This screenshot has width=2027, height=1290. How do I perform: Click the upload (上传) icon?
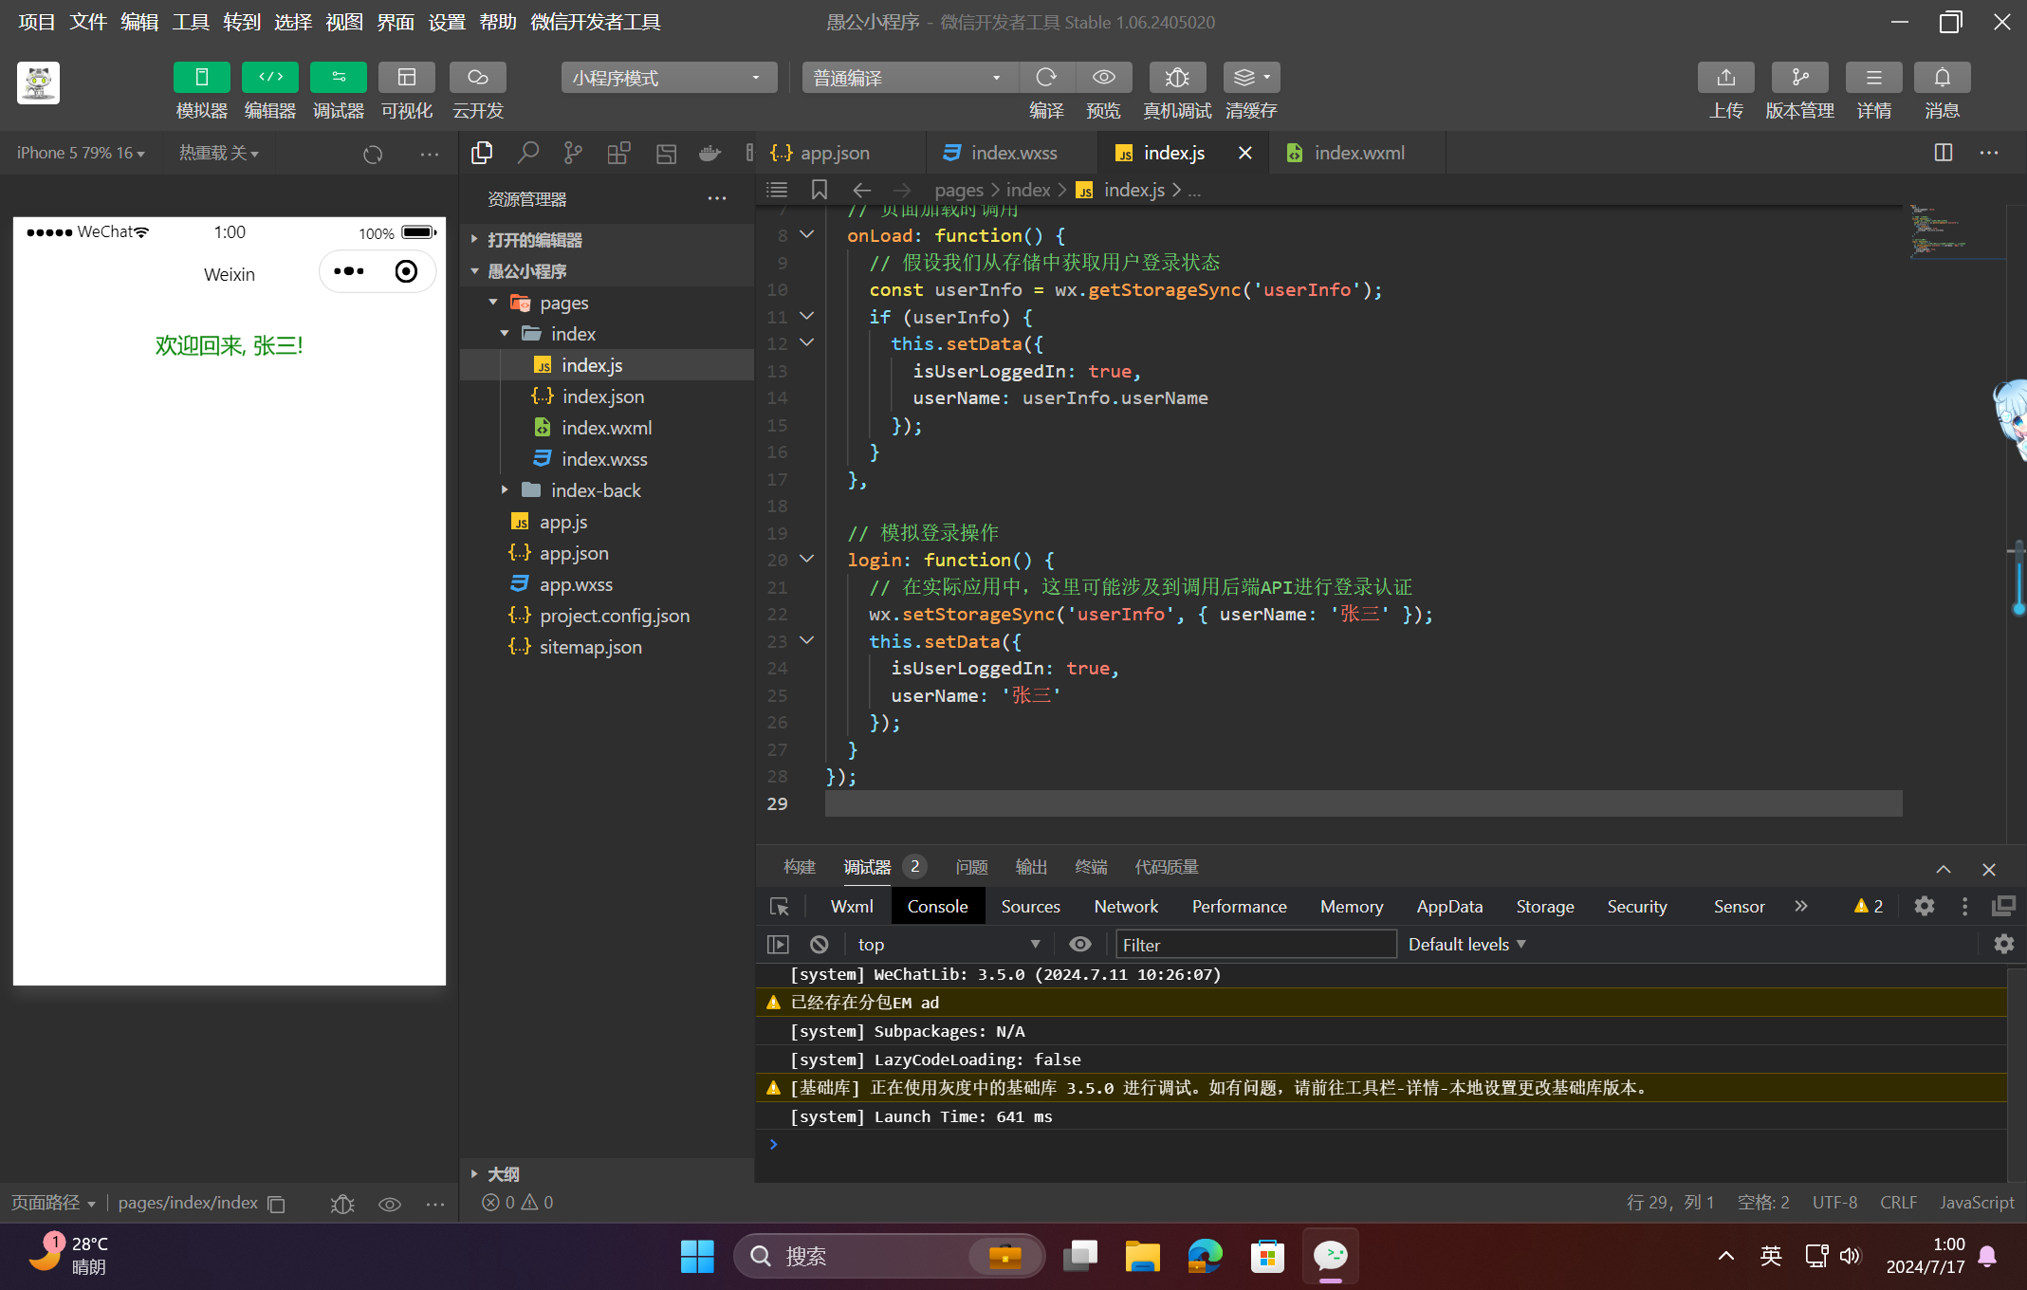[1725, 78]
